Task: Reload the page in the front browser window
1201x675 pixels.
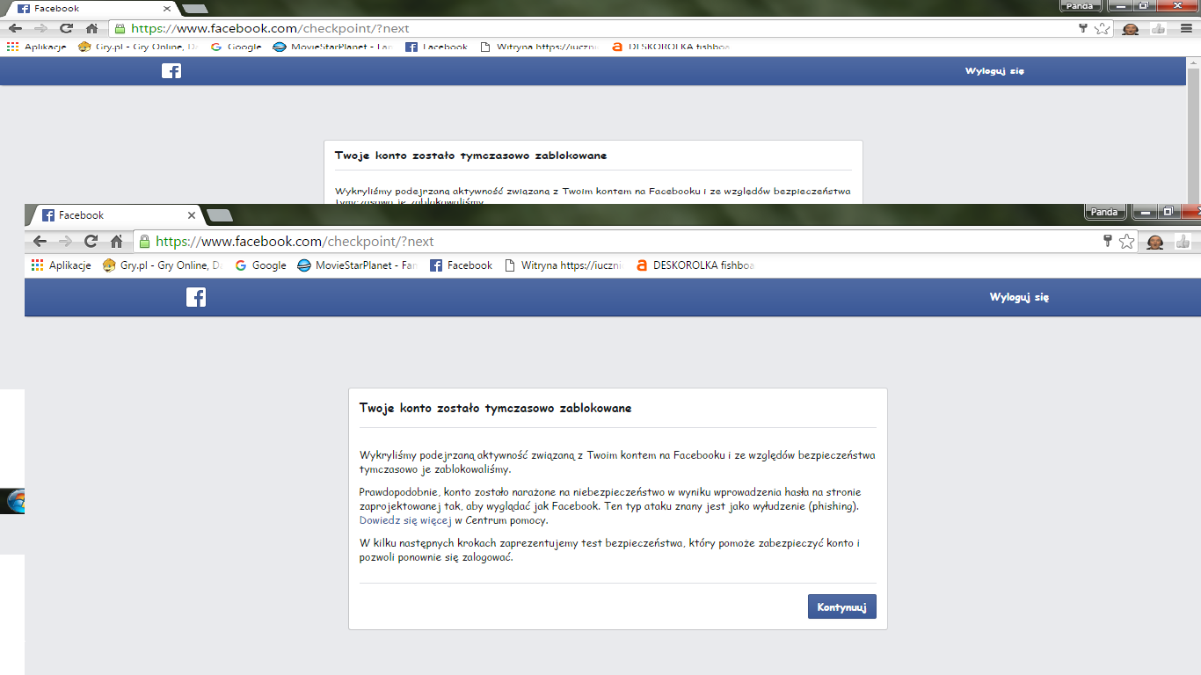Action: [x=91, y=242]
